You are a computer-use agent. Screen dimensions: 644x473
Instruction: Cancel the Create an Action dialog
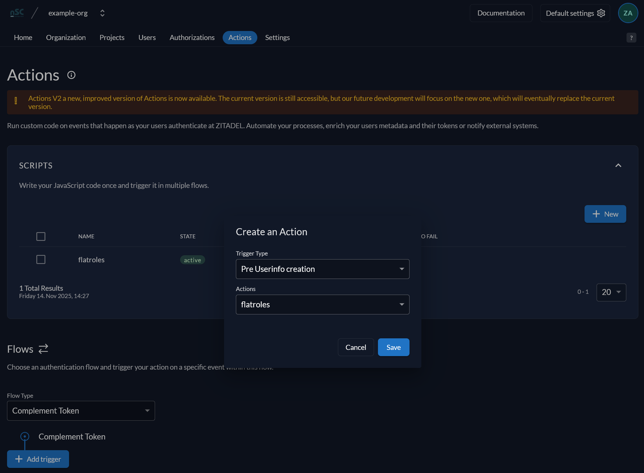coord(355,347)
